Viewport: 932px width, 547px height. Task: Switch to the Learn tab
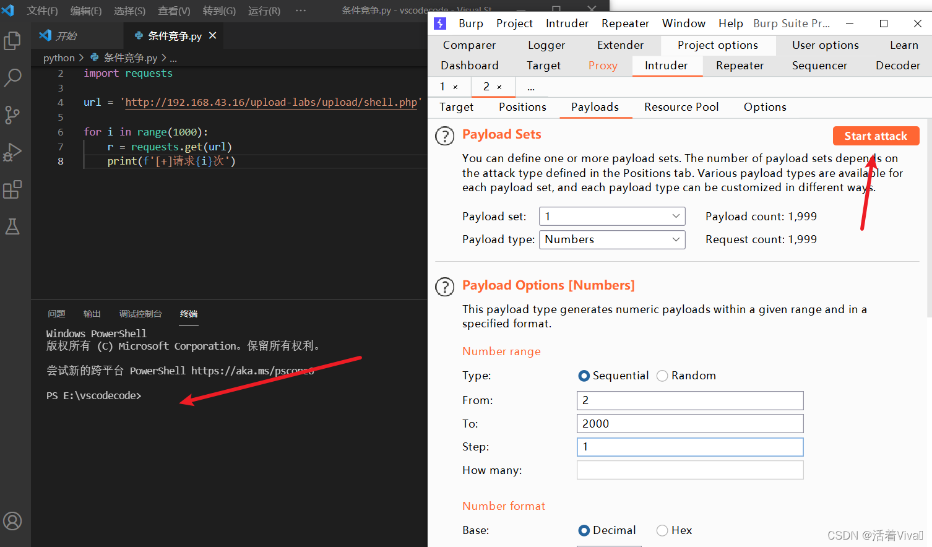pyautogui.click(x=904, y=45)
